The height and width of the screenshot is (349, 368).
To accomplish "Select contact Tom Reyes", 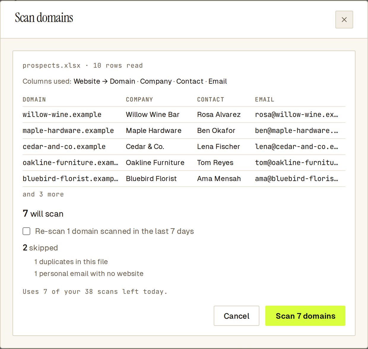I will pyautogui.click(x=215, y=163).
